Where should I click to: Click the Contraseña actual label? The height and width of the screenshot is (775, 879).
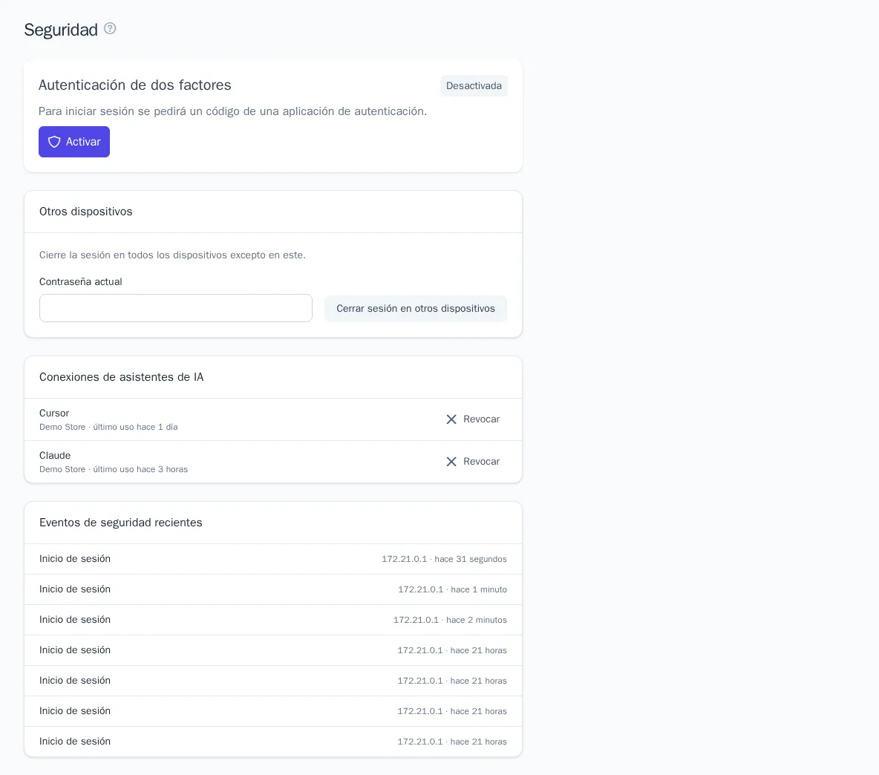(81, 282)
